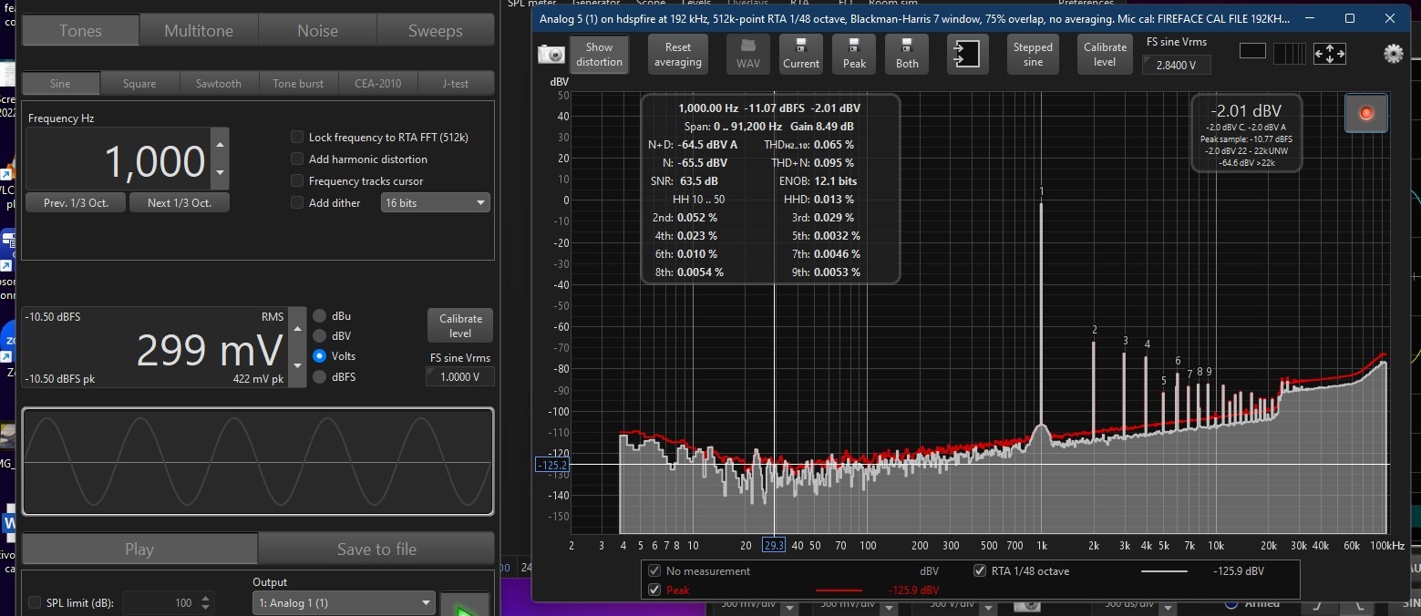This screenshot has width=1421, height=616.
Task: Select CEA-2010 tab
Action: (x=377, y=83)
